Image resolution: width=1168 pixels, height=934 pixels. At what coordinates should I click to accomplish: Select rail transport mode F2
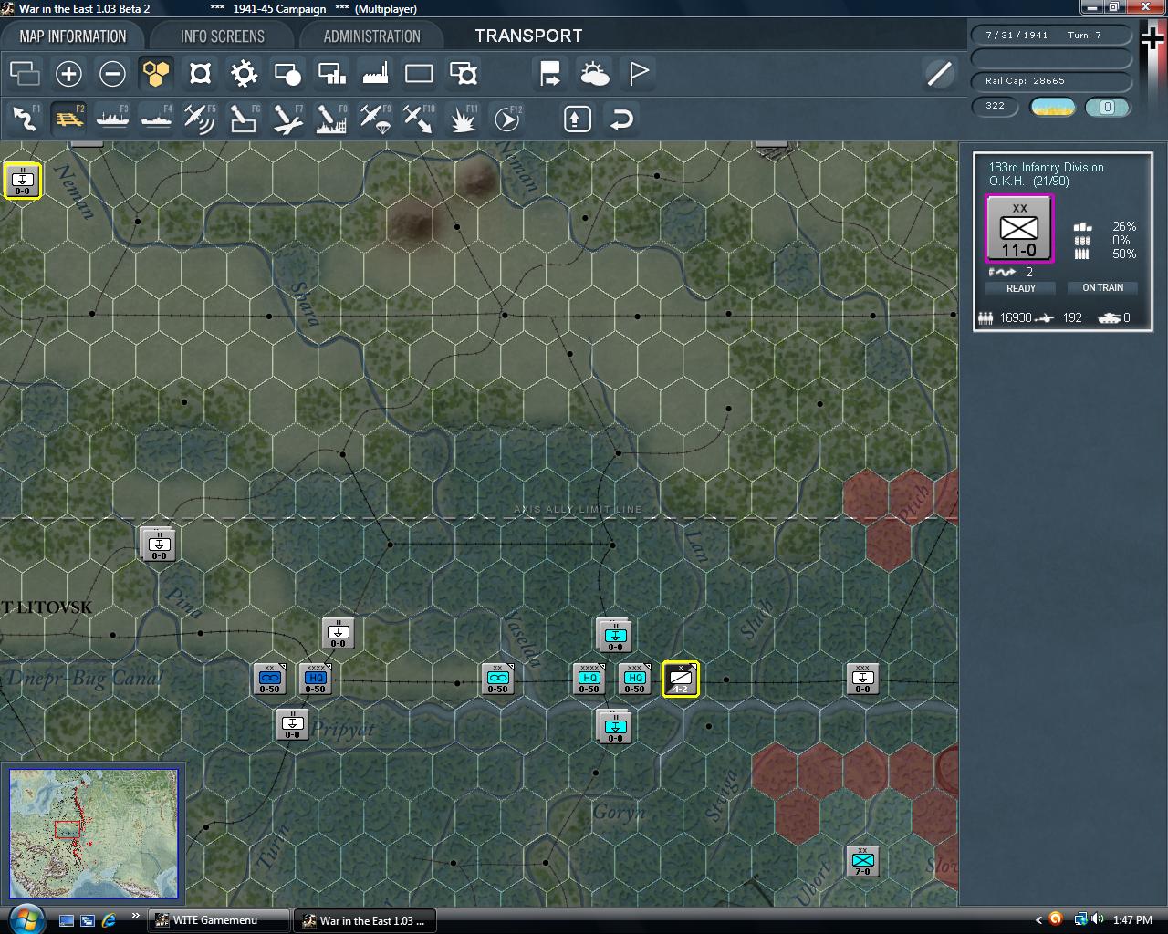pyautogui.click(x=69, y=118)
